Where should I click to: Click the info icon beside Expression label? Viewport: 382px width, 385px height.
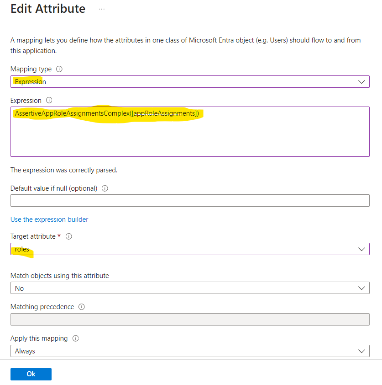(x=49, y=100)
